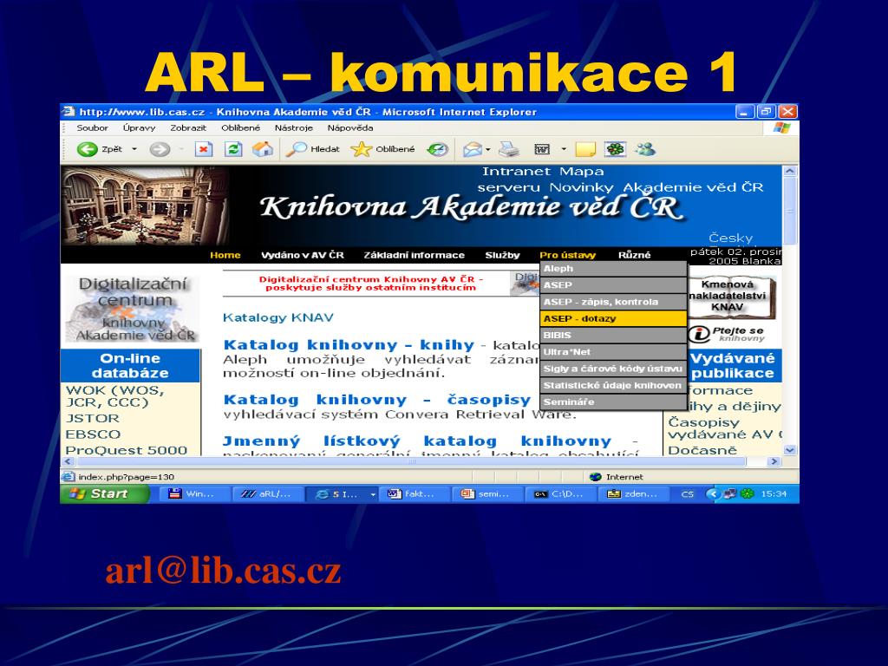Open the Mail envelope icon
The width and height of the screenshot is (888, 666).
(x=473, y=149)
